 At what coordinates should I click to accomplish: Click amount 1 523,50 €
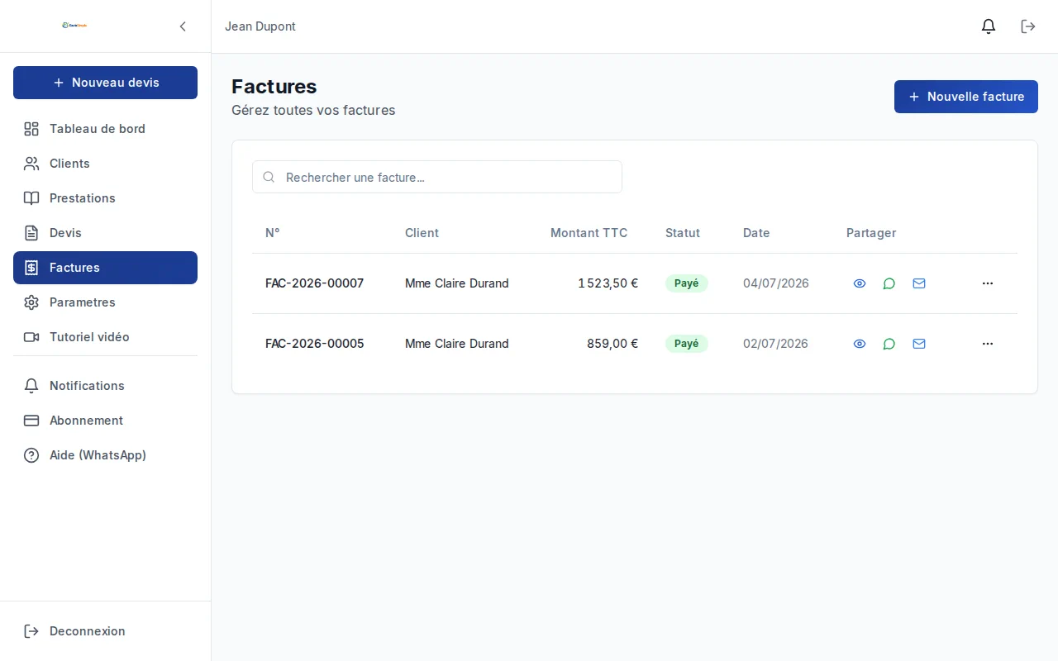click(608, 283)
